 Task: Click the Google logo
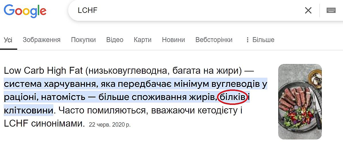point(25,11)
